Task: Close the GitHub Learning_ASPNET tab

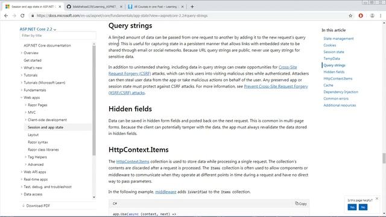Action: click(121, 7)
